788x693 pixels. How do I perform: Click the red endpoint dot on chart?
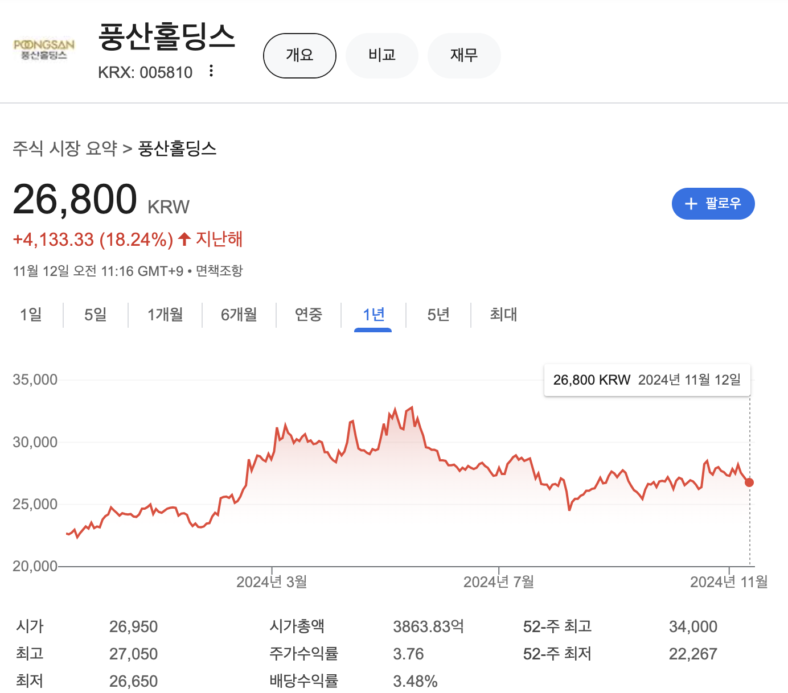pyautogui.click(x=749, y=482)
